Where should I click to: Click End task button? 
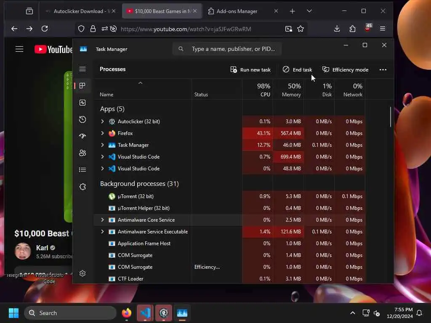click(x=298, y=70)
